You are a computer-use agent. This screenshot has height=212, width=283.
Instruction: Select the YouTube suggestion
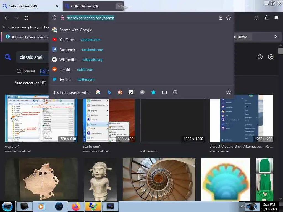click(141, 40)
